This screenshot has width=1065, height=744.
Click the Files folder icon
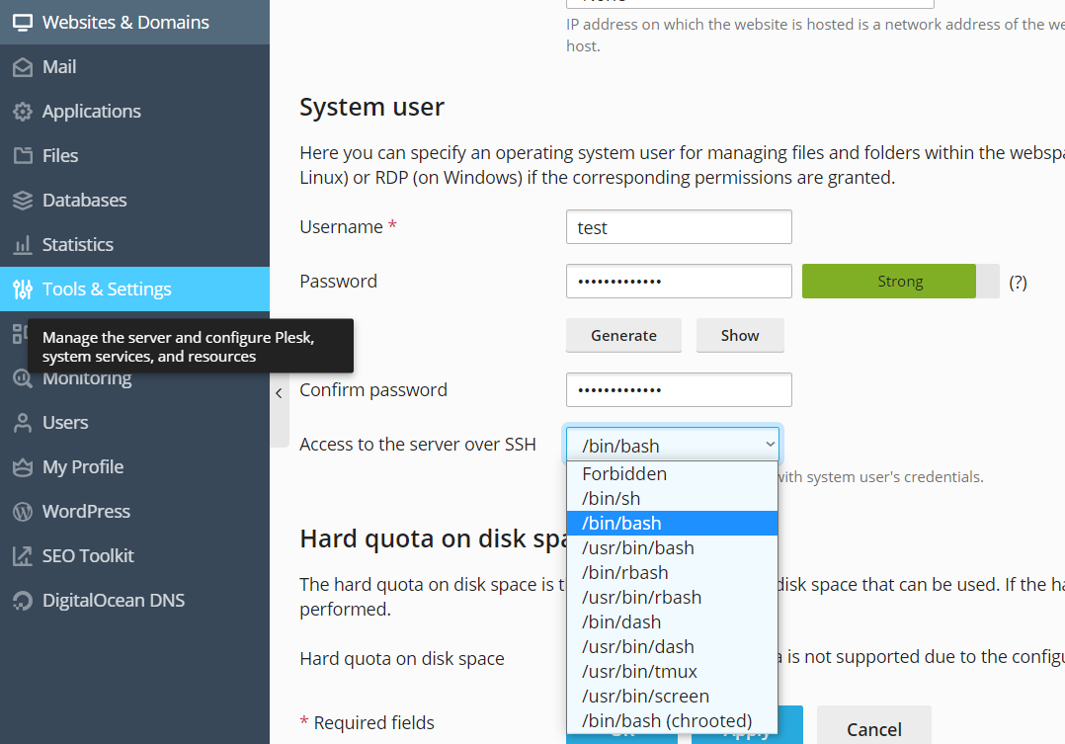click(22, 156)
